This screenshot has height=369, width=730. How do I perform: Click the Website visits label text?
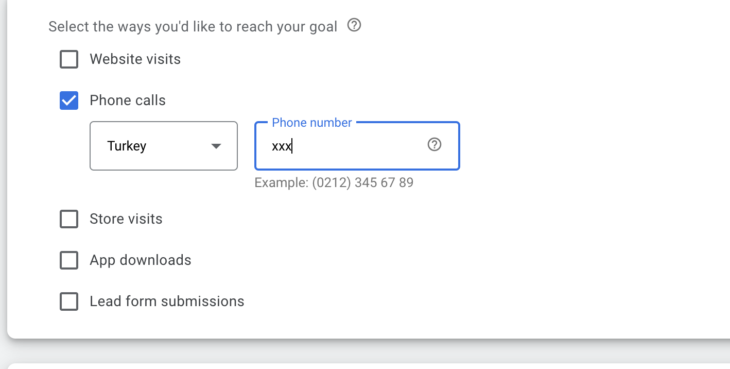coord(135,59)
